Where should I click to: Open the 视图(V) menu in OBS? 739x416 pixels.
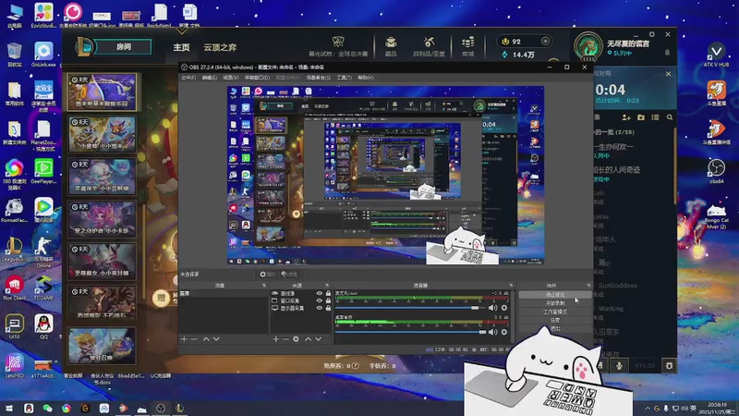coord(230,78)
